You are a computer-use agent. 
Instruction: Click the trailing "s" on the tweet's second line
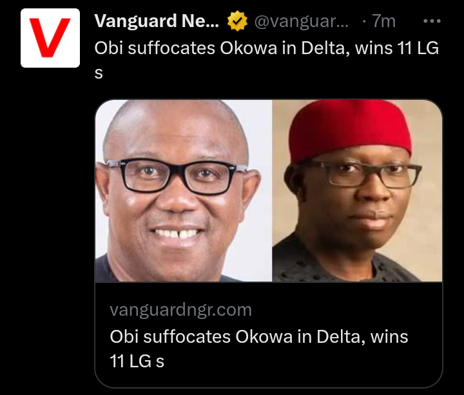99,73
